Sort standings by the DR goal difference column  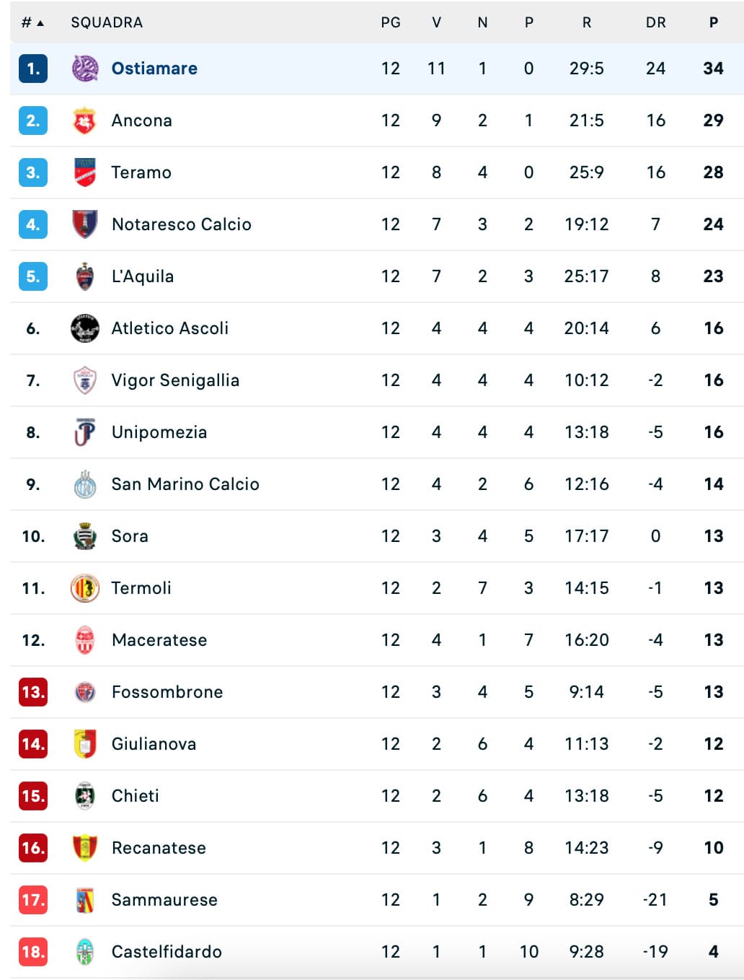[x=655, y=22]
